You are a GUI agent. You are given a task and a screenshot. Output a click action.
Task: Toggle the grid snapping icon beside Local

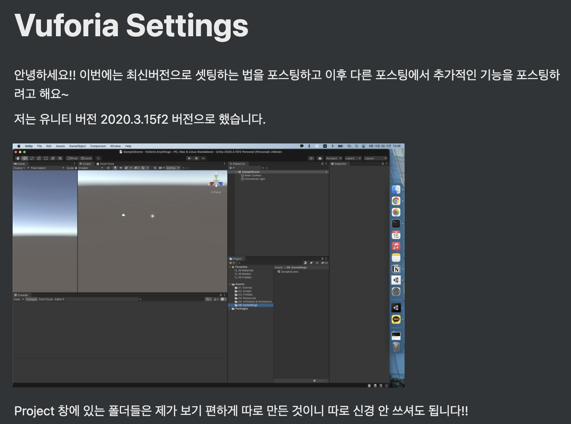click(98, 158)
